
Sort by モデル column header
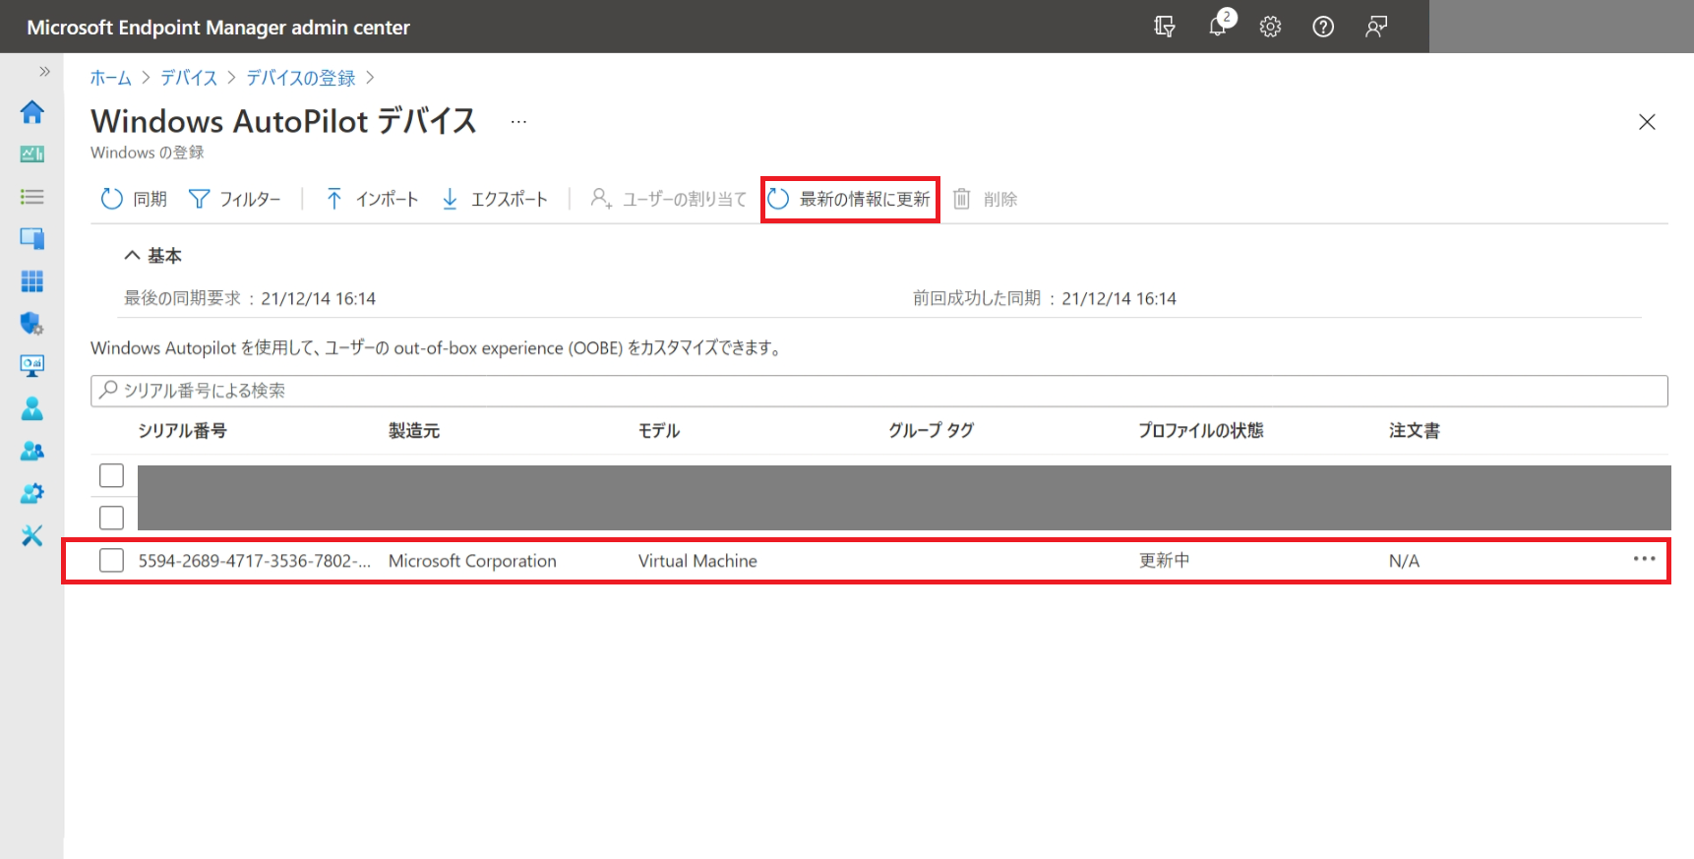[x=659, y=431]
